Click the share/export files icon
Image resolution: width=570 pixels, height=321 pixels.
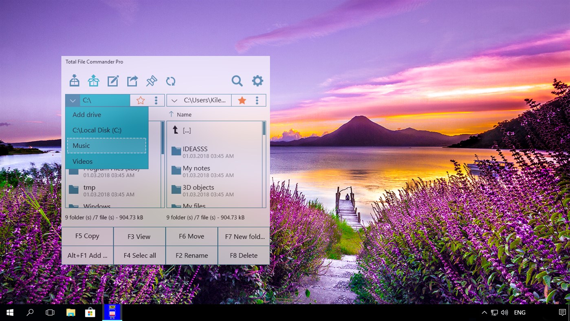pos(132,80)
